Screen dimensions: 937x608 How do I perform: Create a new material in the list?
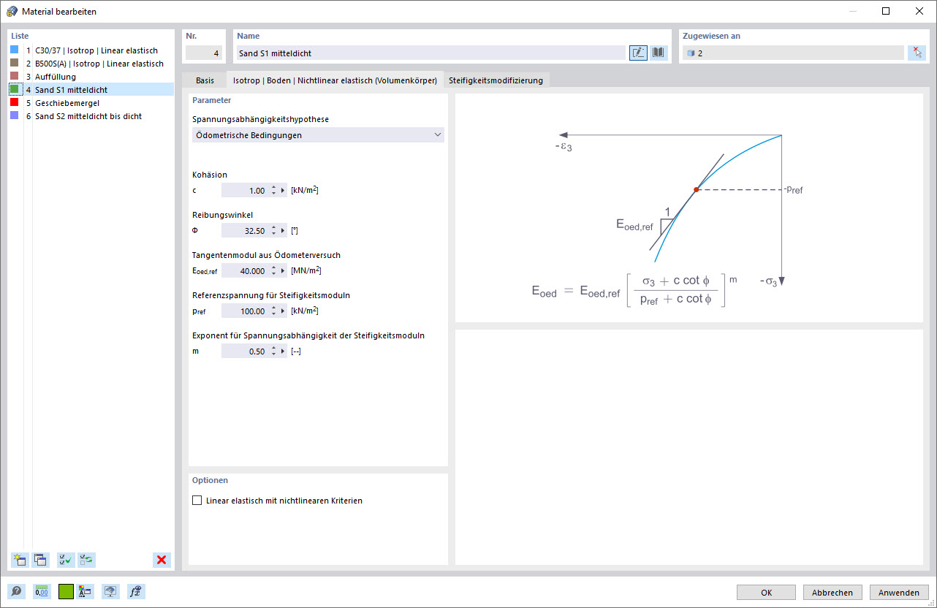(x=19, y=560)
